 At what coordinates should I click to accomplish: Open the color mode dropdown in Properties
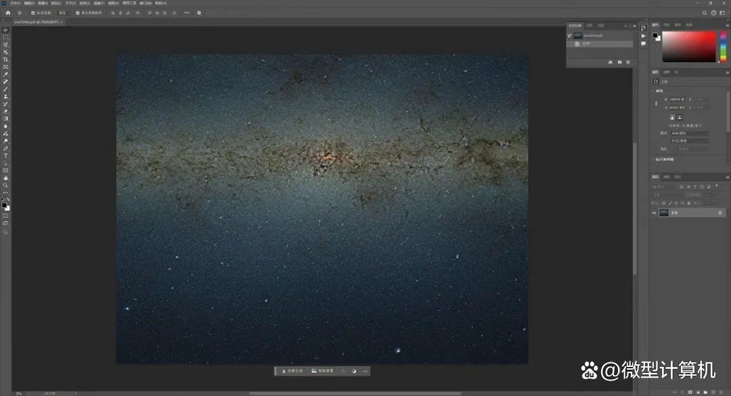(688, 132)
